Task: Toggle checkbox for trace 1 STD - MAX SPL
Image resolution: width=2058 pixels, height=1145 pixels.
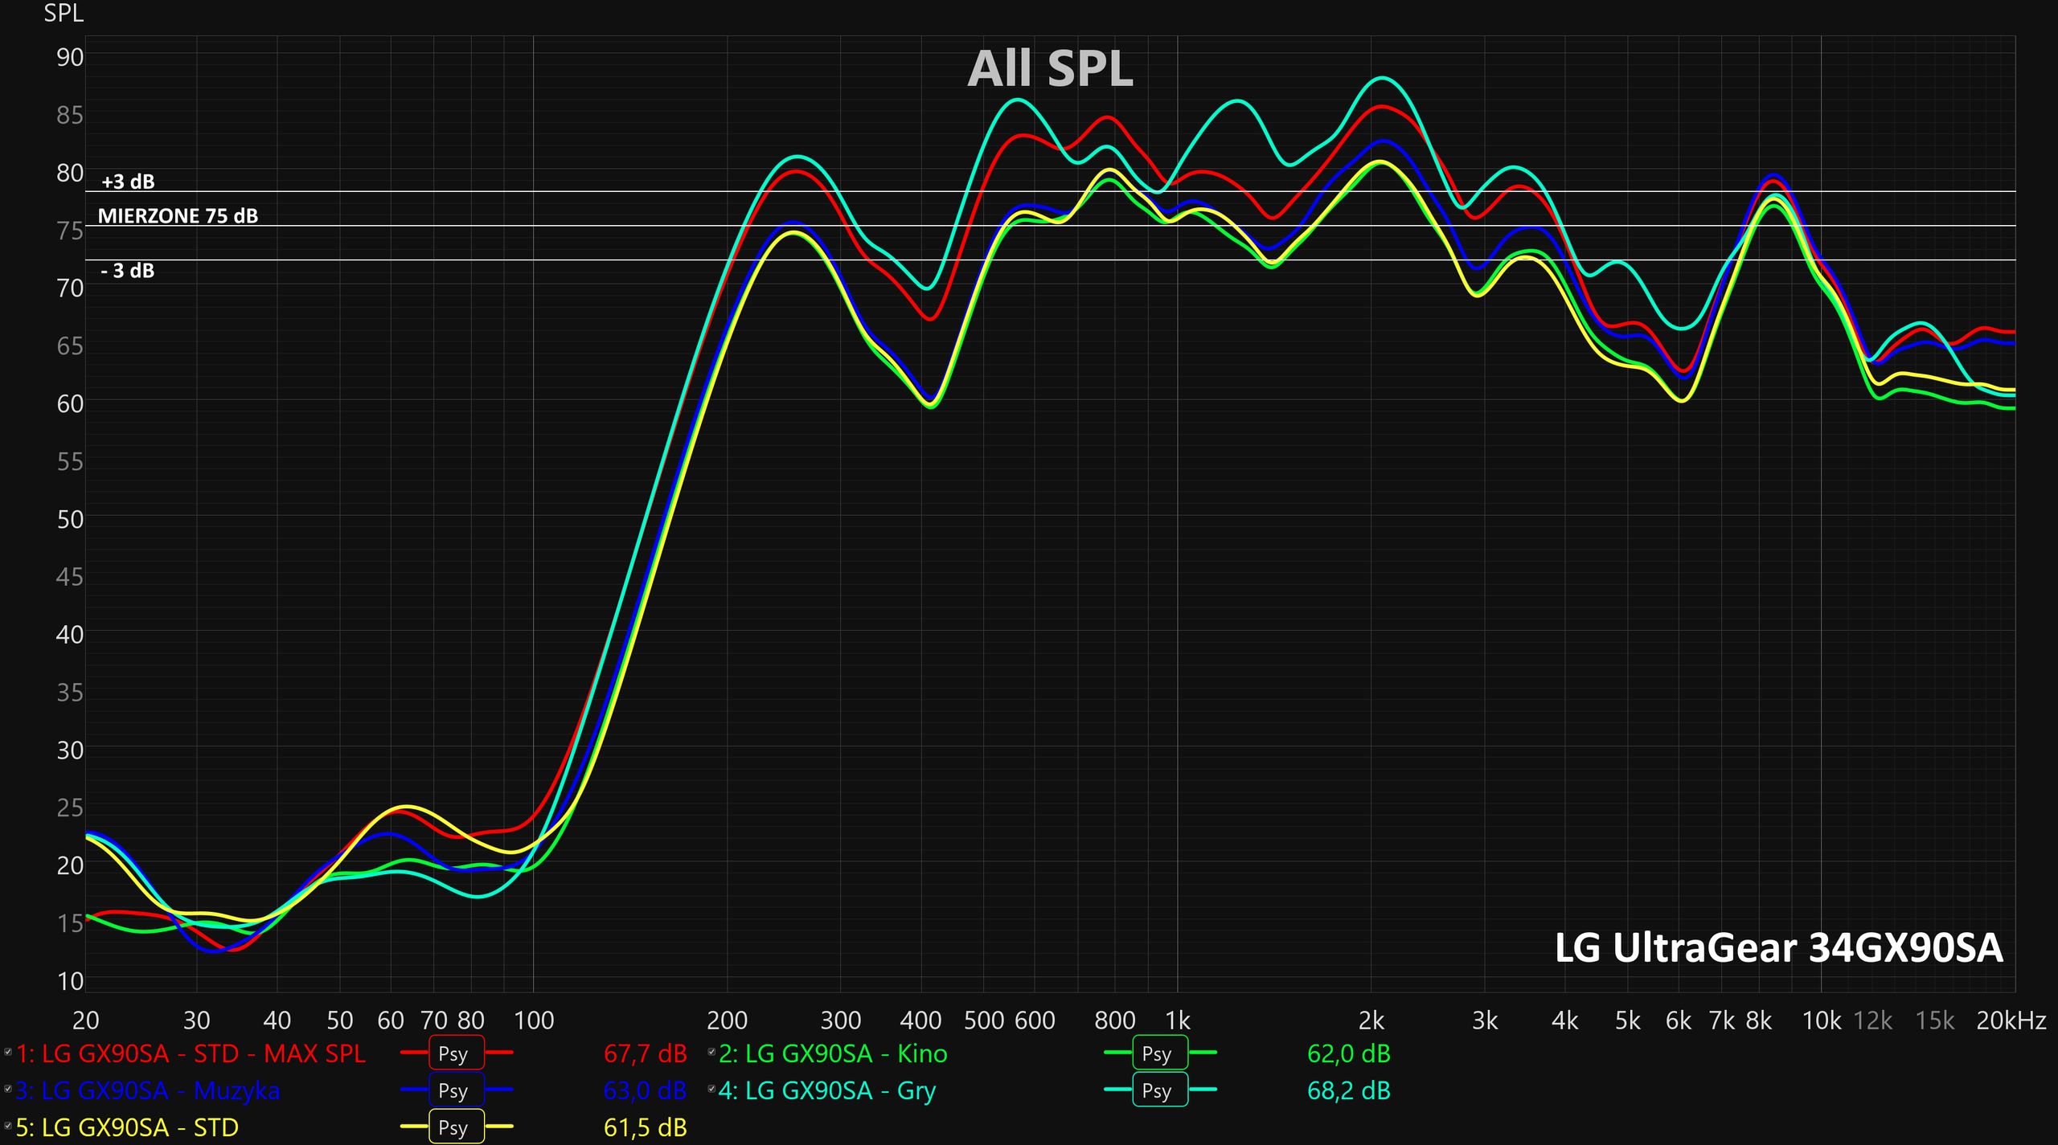Action: click(8, 1052)
